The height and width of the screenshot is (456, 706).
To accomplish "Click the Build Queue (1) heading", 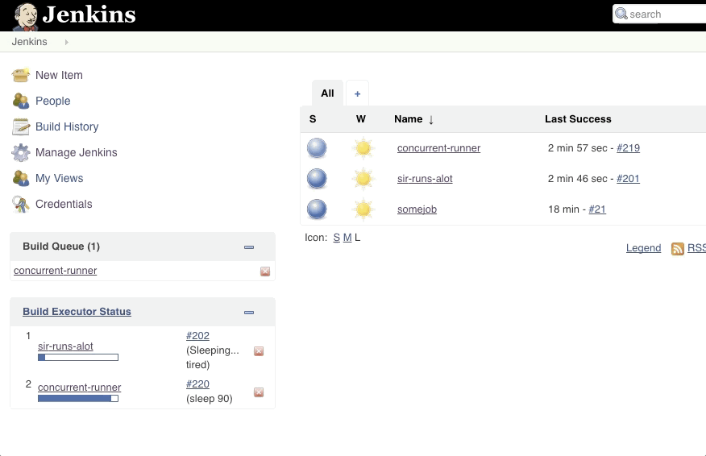I will click(x=61, y=247).
